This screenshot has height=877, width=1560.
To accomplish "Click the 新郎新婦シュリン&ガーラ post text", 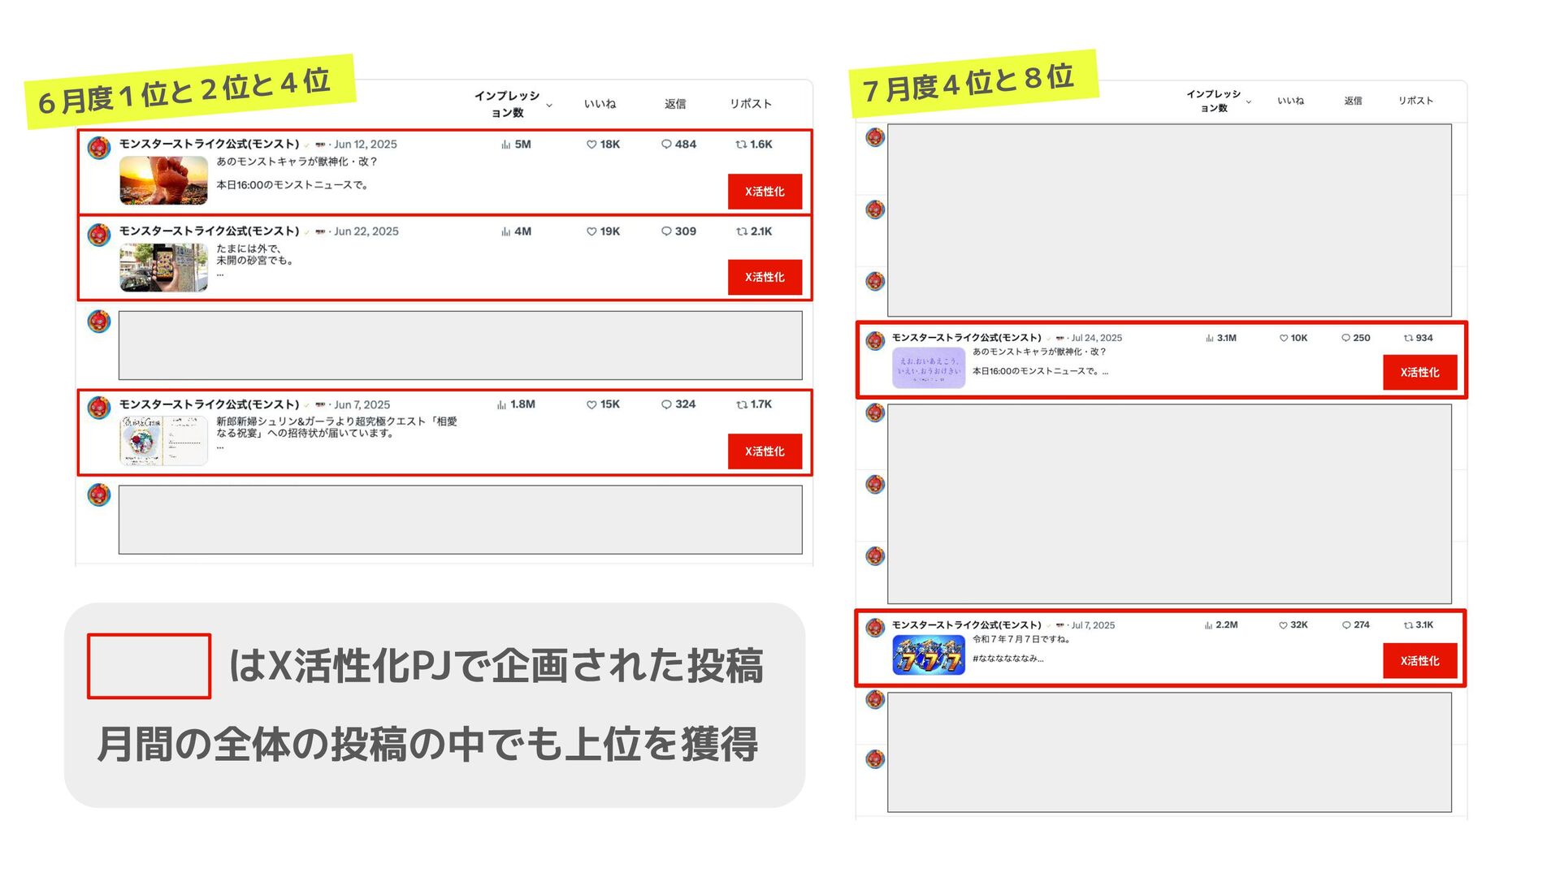I will (336, 427).
